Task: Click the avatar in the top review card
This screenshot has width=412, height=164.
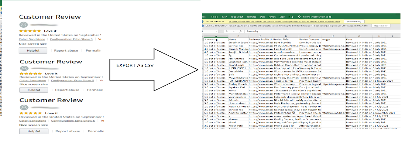Action: tap(23, 25)
